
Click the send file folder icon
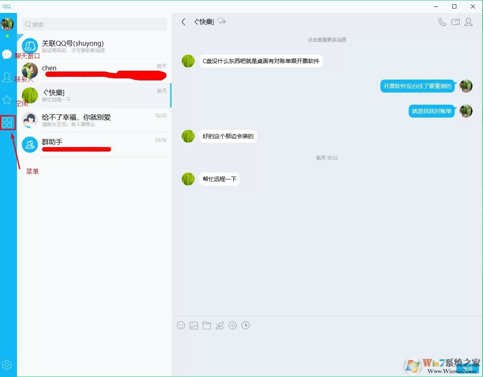click(207, 325)
